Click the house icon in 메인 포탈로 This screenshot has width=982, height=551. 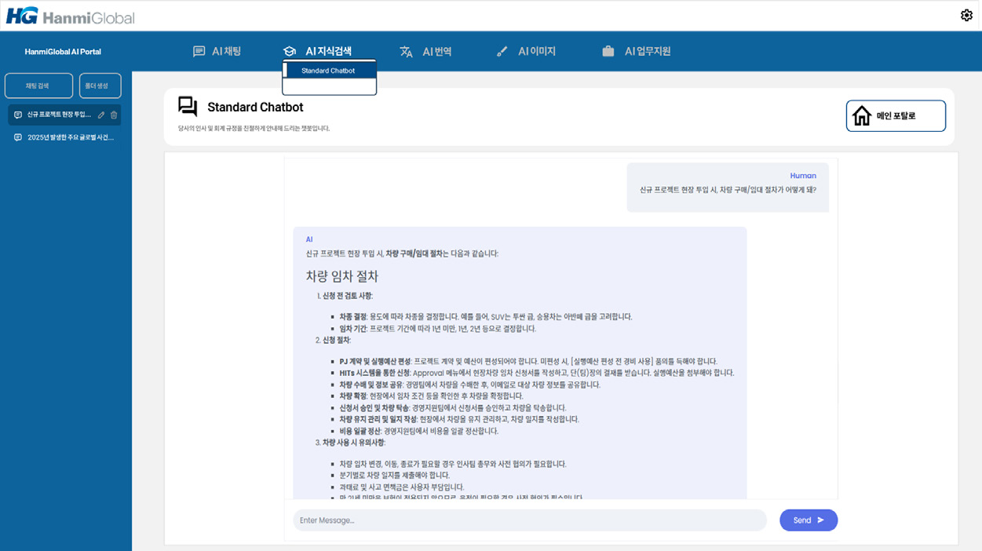tap(862, 116)
